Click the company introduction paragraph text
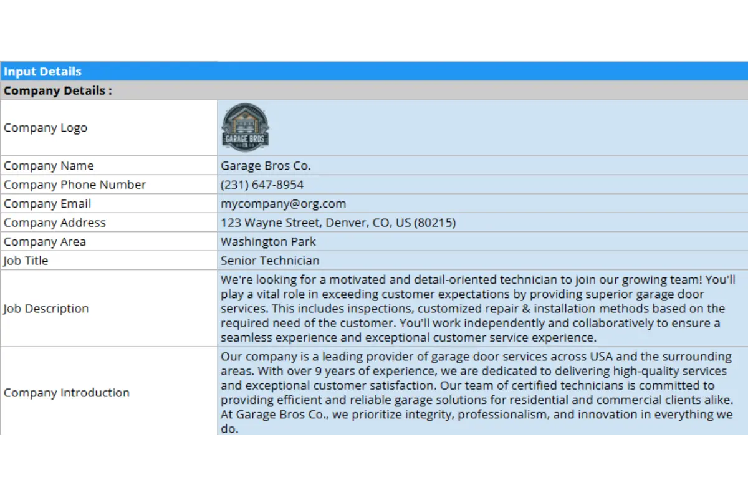748x495 pixels. click(x=476, y=393)
